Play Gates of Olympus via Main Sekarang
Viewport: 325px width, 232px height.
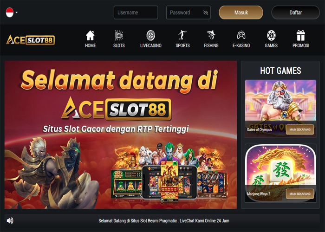(300, 129)
